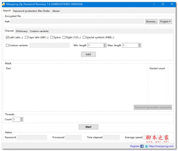Maximize the Zip Password Recovery window

[163, 4]
